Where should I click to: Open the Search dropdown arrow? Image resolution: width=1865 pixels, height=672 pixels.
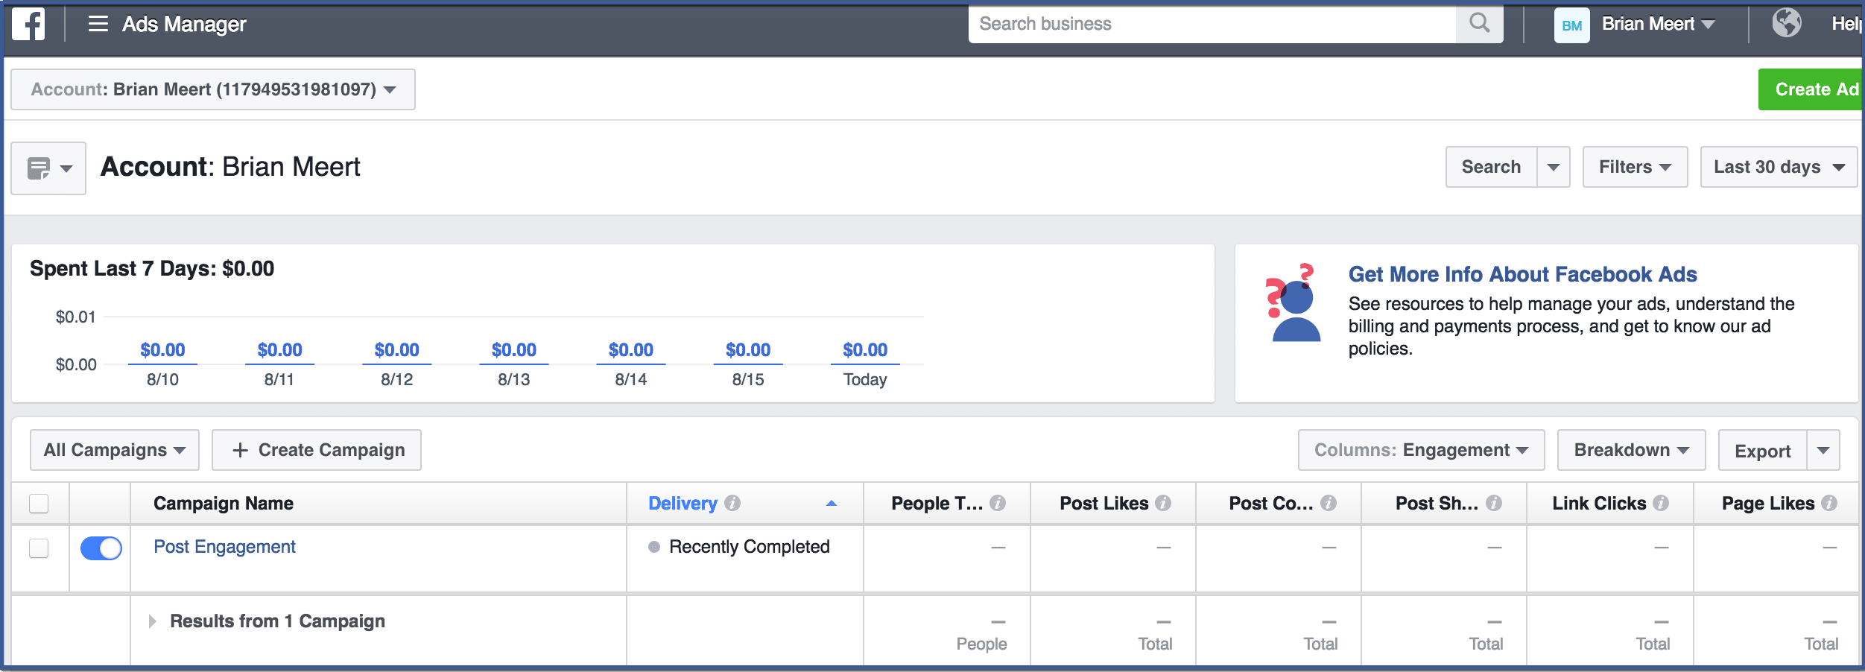click(x=1554, y=167)
